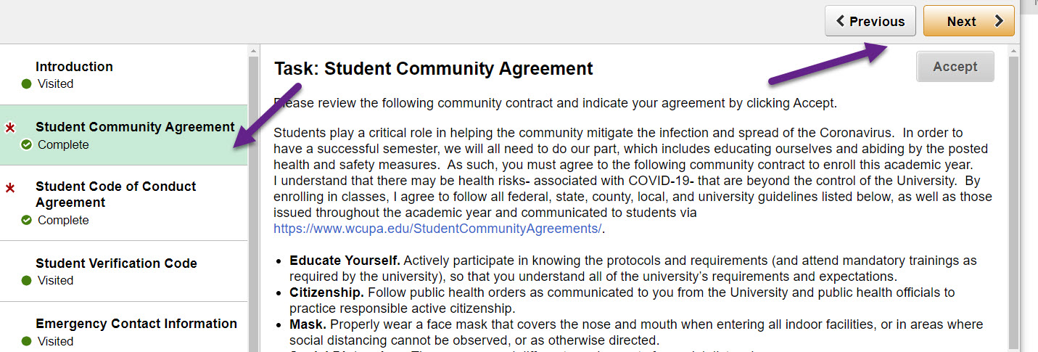Open Emergency Contact Information step
Viewport: 1038px width, 352px height.
(x=136, y=324)
